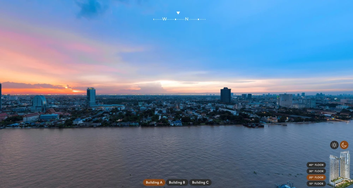Click the northeast square marker right of N
This screenshot has width=353, height=188.
(x=198, y=19)
